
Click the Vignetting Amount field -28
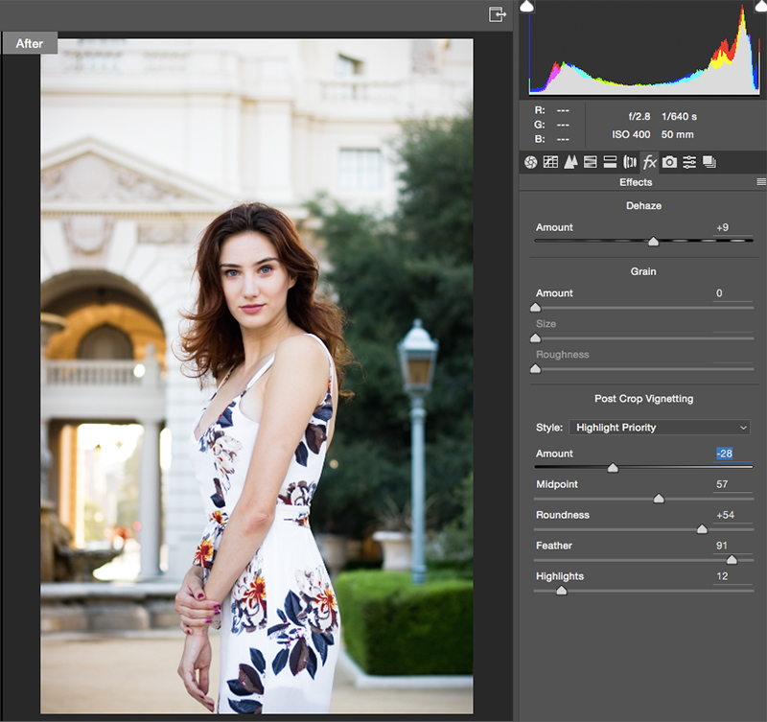(x=732, y=454)
